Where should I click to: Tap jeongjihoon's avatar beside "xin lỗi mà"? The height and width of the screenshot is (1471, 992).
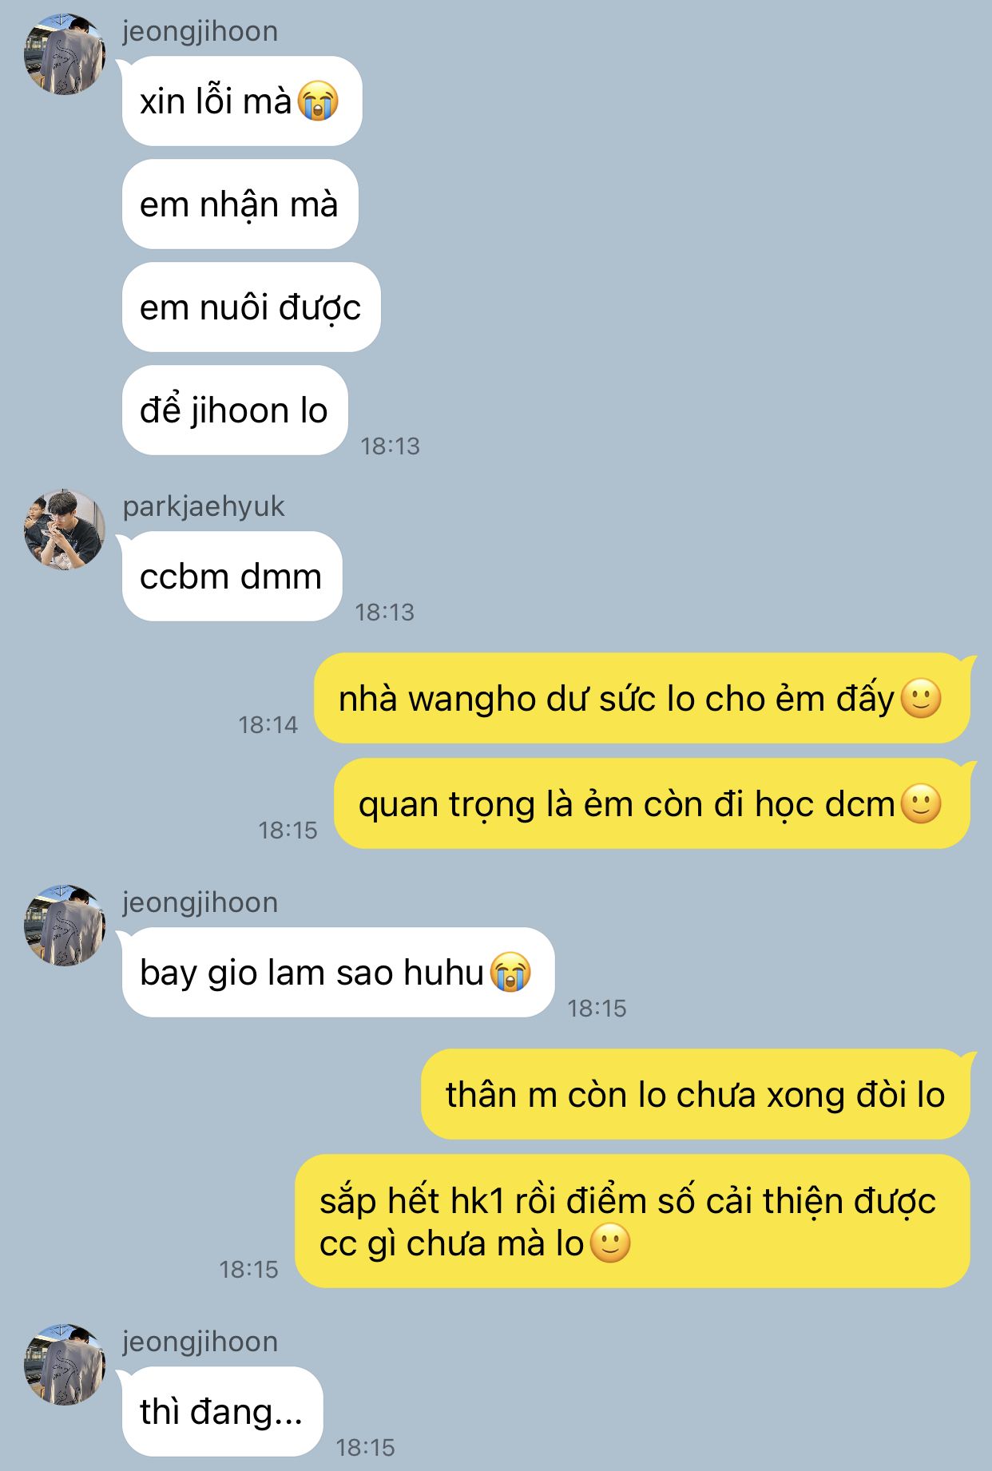point(65,54)
